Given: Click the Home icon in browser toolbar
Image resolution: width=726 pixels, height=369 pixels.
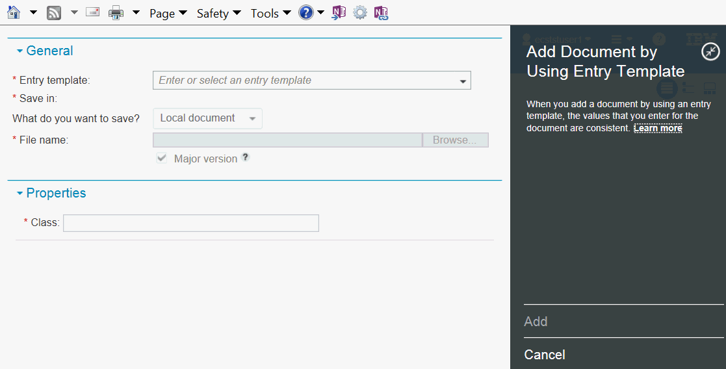Looking at the screenshot, I should click(14, 12).
